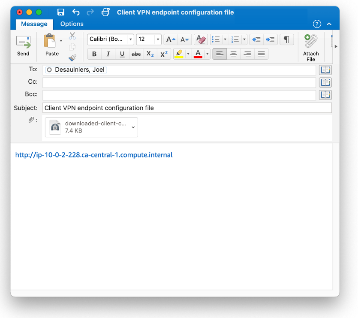This screenshot has height=318, width=358.
Task: Open the font size 12 dropdown
Action: 158,39
